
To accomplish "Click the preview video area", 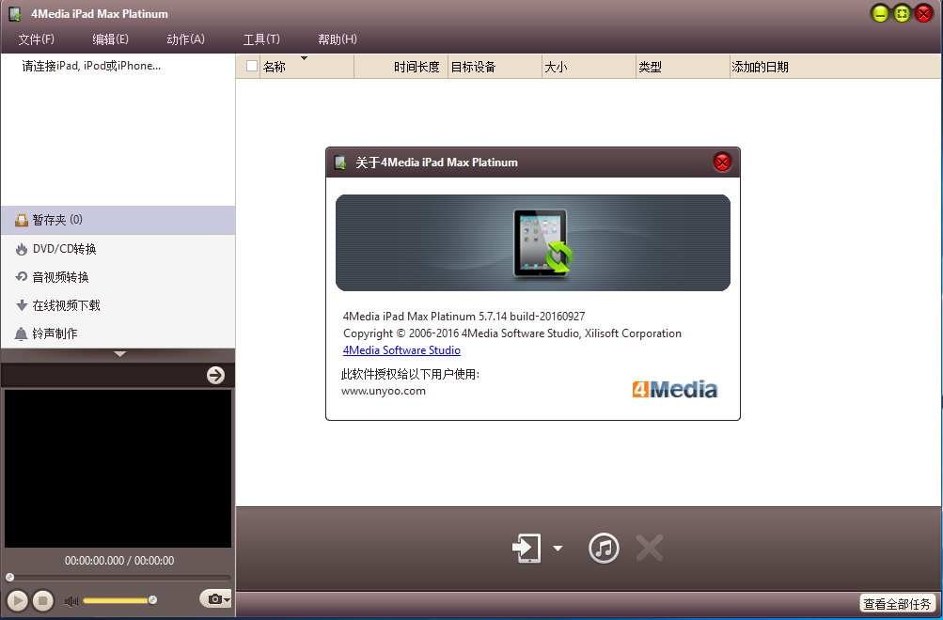I will [x=118, y=469].
